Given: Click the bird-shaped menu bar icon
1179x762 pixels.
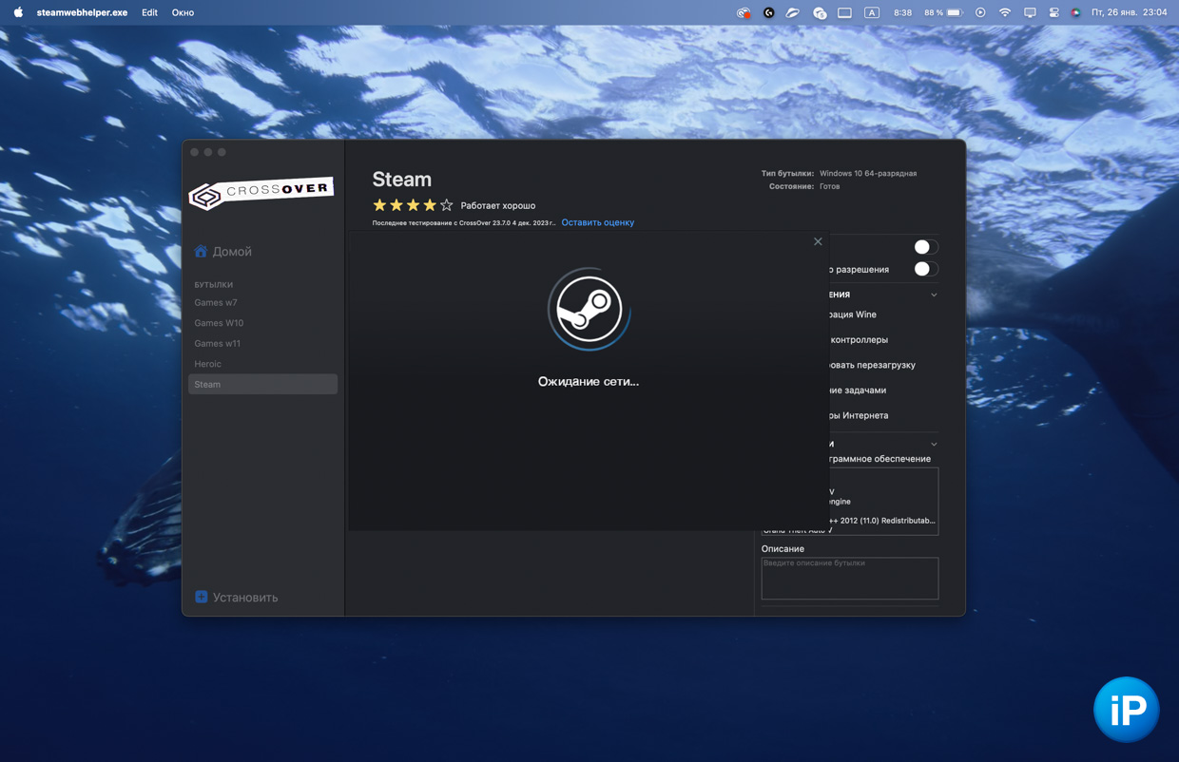Looking at the screenshot, I should pos(793,12).
